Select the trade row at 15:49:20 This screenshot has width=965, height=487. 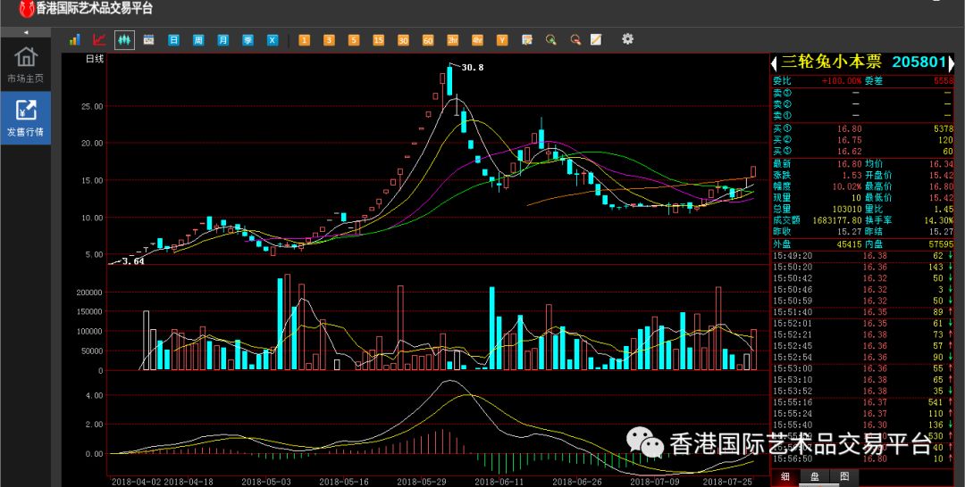click(x=863, y=255)
